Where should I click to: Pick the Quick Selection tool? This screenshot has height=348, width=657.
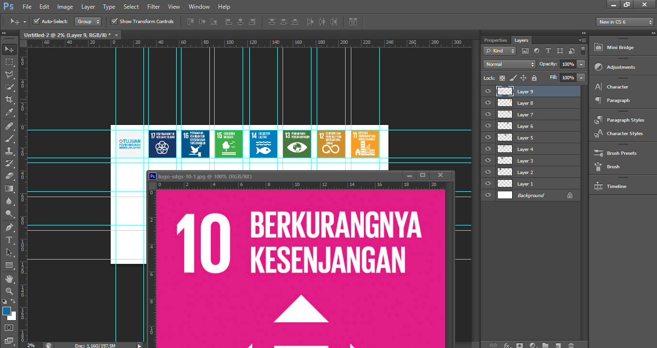9,87
